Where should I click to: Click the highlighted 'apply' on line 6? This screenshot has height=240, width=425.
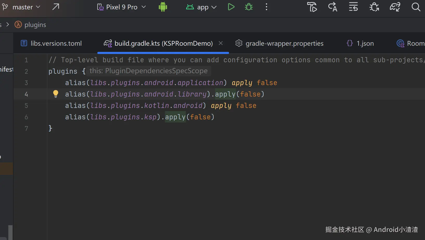point(175,117)
